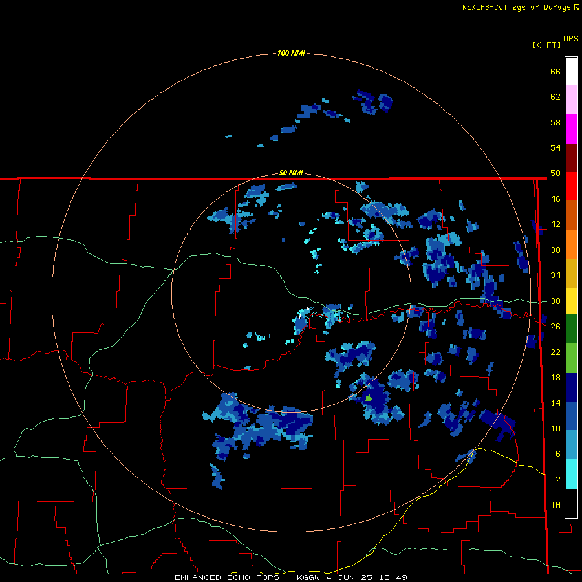Click the "TH" threshold legend label

coord(555,505)
